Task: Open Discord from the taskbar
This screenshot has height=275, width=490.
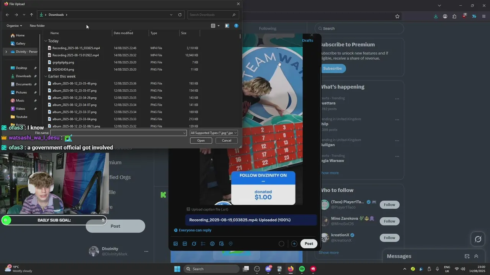Action: pos(268,269)
